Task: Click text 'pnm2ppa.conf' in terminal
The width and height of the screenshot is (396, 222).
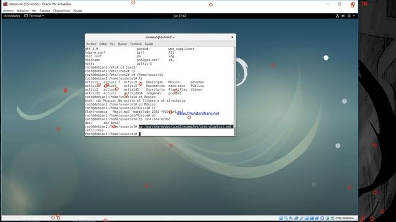Action: (148, 60)
